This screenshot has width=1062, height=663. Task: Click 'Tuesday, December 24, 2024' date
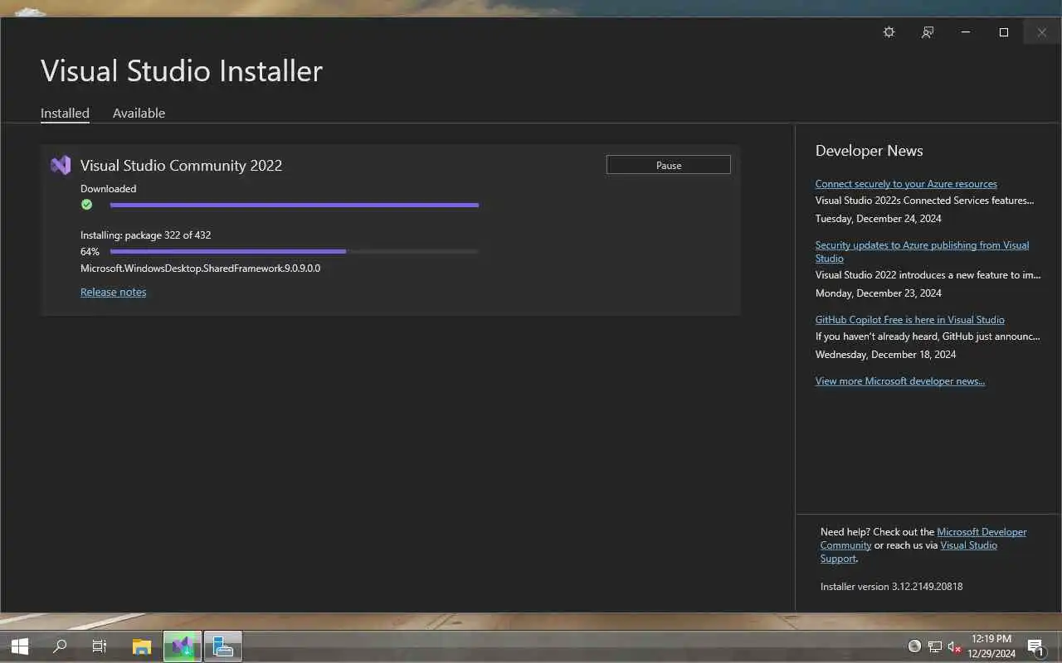pos(878,219)
